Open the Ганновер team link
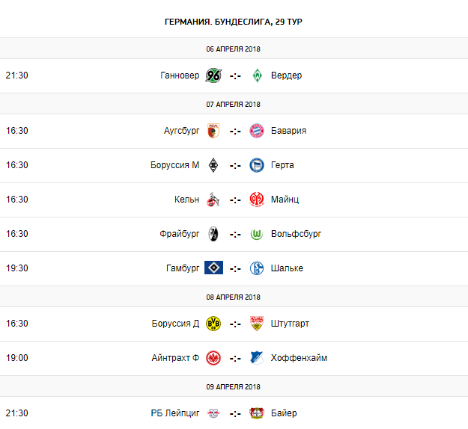Screen dimensions: 468x429 (180, 75)
